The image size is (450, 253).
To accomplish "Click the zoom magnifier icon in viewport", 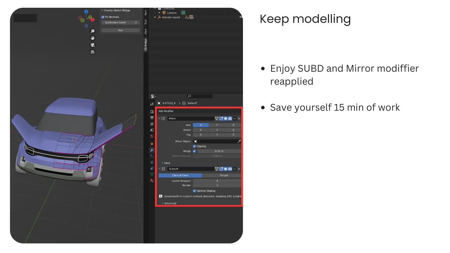I will tap(92, 31).
